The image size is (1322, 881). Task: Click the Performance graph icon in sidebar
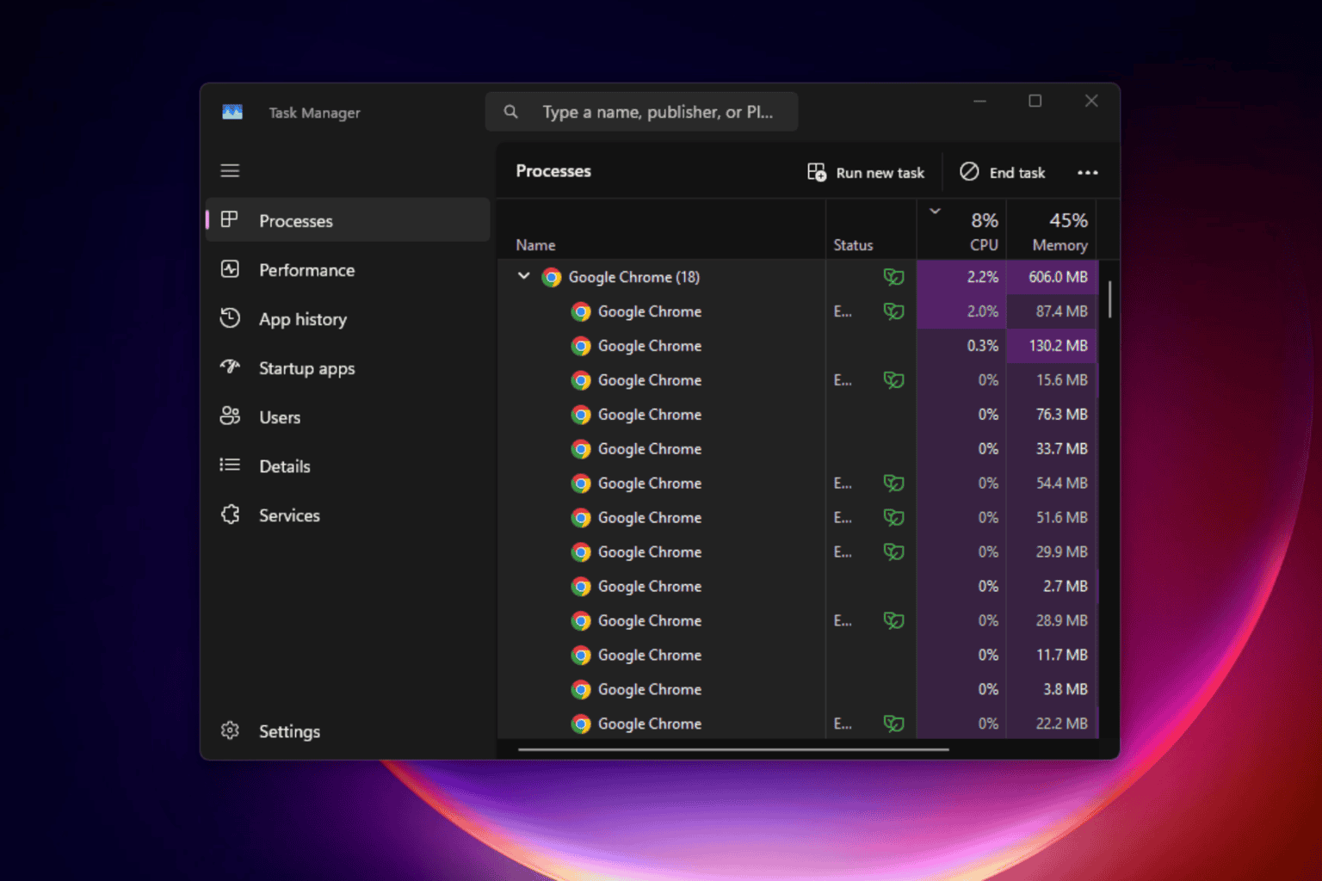[230, 269]
